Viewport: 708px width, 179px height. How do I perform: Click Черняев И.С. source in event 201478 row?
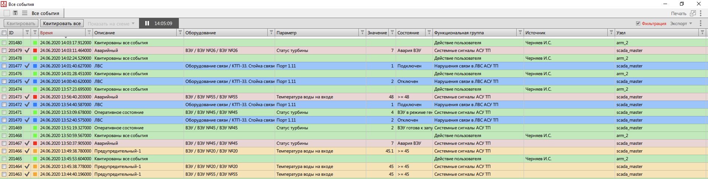(x=538, y=58)
